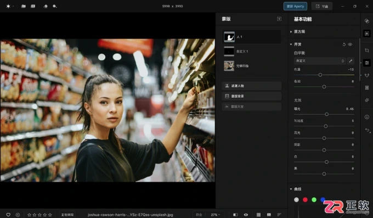Viewport: 373px width, 218px height.
Task: Click the 蒙版背景 mask background button
Action: 252,96
